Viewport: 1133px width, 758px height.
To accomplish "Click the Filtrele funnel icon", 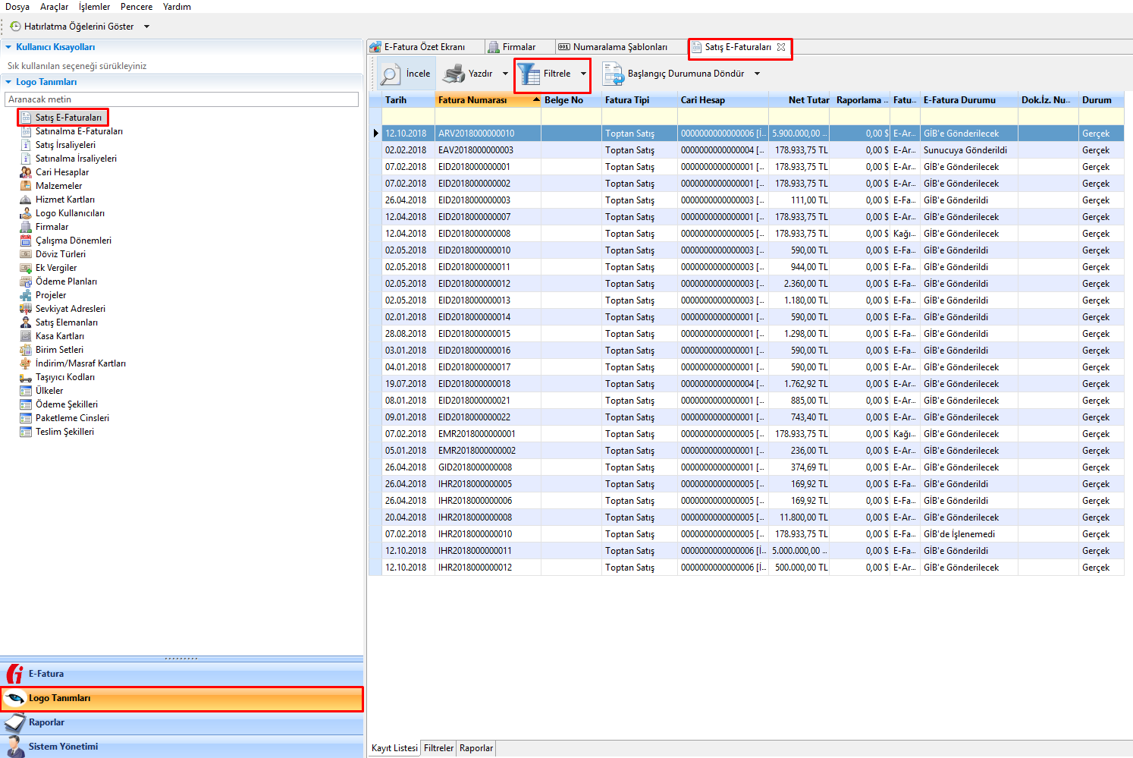I will pyautogui.click(x=529, y=74).
